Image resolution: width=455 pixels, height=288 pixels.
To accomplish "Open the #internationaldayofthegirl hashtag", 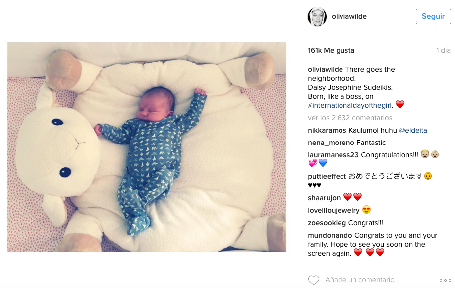I will coord(349,105).
